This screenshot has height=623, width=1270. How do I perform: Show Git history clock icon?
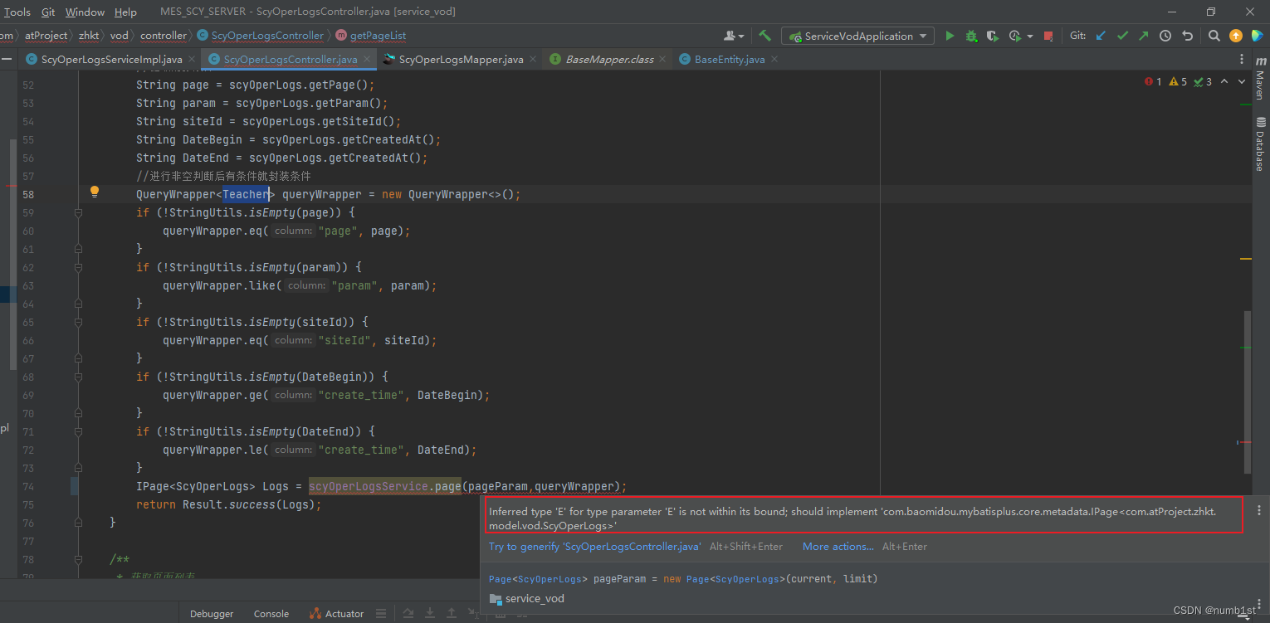[x=1165, y=36]
